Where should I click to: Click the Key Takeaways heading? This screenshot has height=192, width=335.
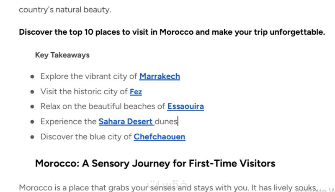pyautogui.click(x=62, y=55)
